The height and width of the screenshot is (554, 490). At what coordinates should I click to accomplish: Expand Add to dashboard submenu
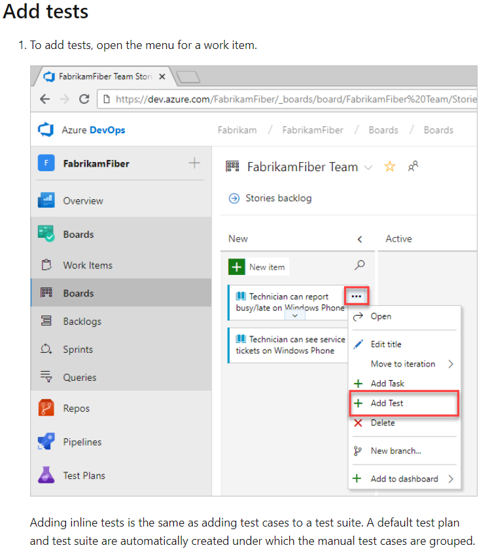tap(404, 479)
